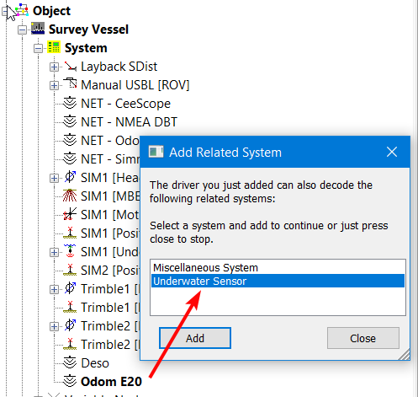This screenshot has height=397, width=418.
Task: Click the Add button
Action: 195,338
